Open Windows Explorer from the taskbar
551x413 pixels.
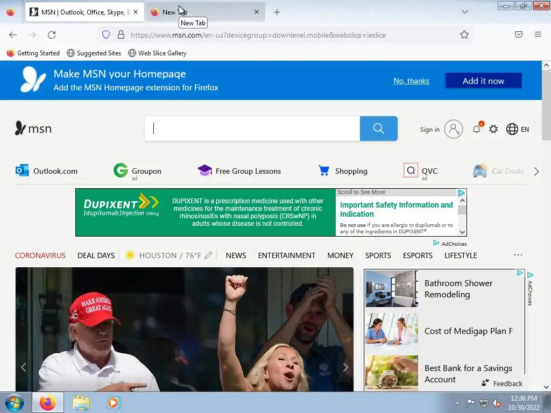81,403
